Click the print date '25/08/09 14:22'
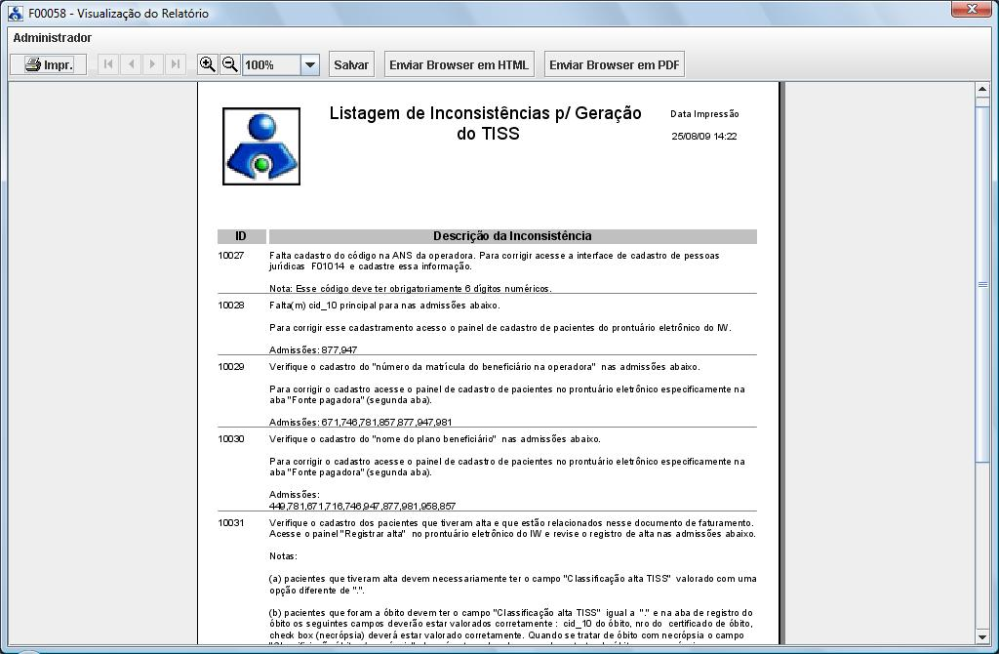 coord(704,137)
